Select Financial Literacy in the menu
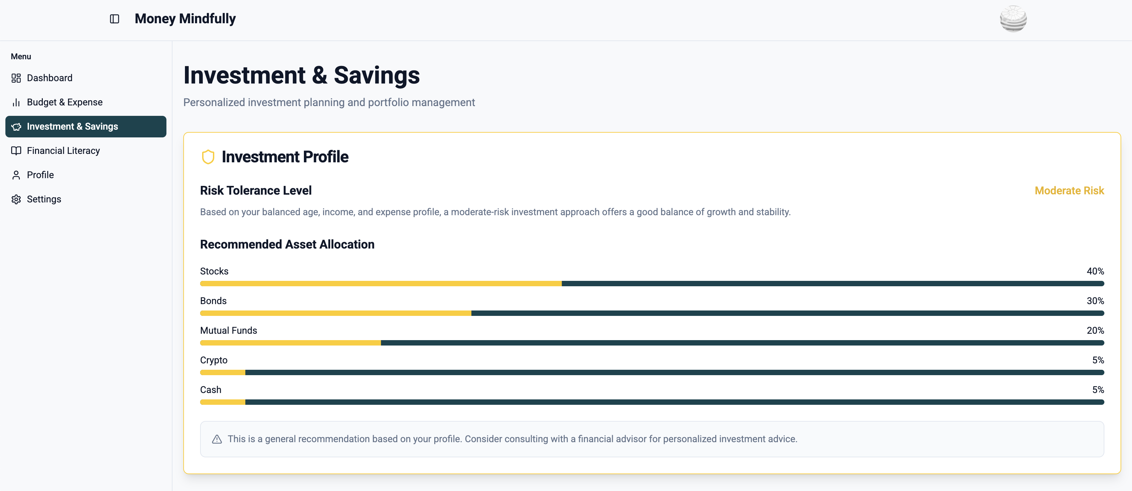Image resolution: width=1132 pixels, height=491 pixels. (x=63, y=151)
